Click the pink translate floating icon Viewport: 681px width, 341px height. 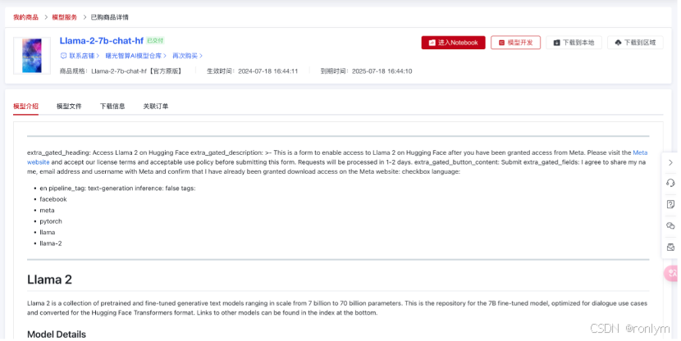click(672, 273)
